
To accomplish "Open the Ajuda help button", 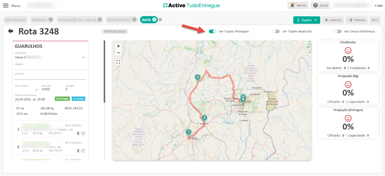I will pyautogui.click(x=320, y=5).
